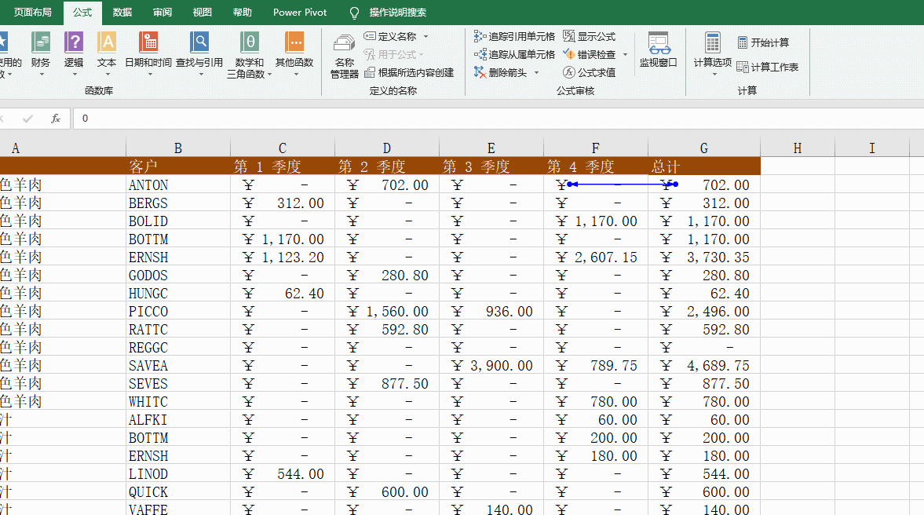Click 定义名称 (Define Name)

point(391,37)
